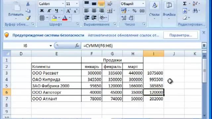Open the borders dropdown arrow
This screenshot has height=119, width=212.
pos(47,18)
